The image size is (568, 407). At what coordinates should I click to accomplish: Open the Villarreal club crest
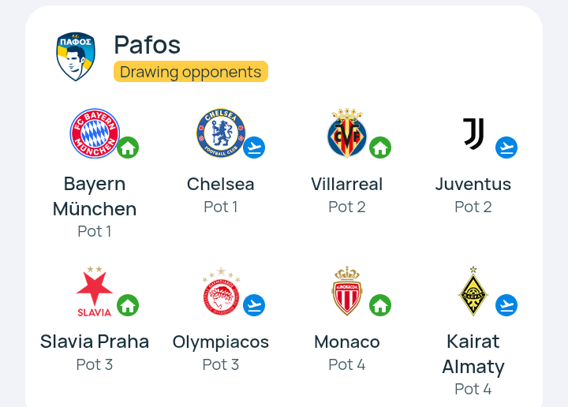(x=347, y=133)
